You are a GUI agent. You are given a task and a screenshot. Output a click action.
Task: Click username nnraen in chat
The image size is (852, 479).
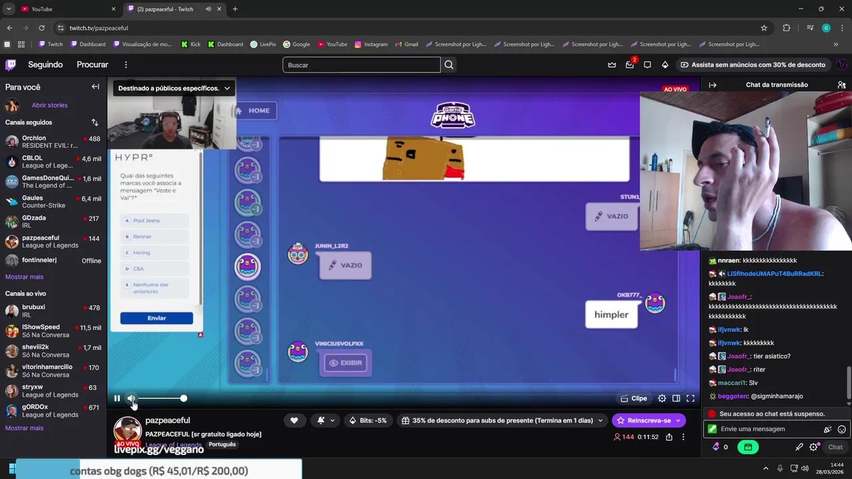(x=729, y=261)
